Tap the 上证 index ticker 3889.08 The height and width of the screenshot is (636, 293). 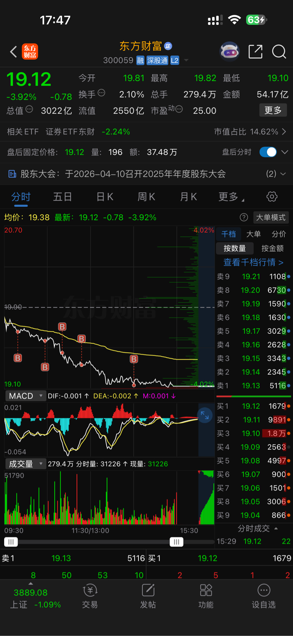[x=31, y=593]
